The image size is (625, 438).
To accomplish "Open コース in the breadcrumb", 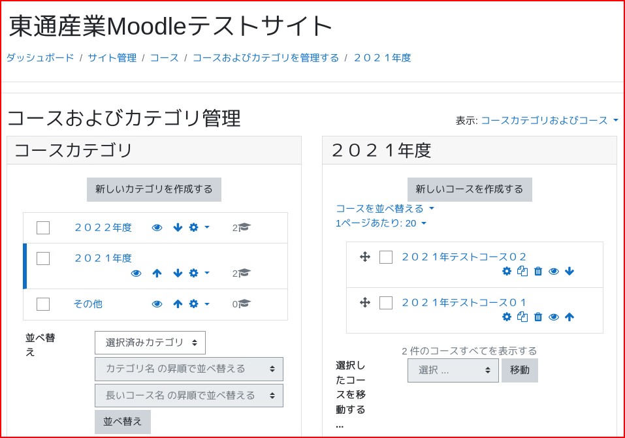I will pyautogui.click(x=165, y=58).
